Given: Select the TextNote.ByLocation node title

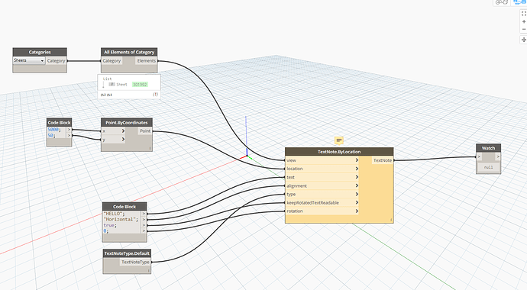Looking at the screenshot, I should tap(339, 152).
